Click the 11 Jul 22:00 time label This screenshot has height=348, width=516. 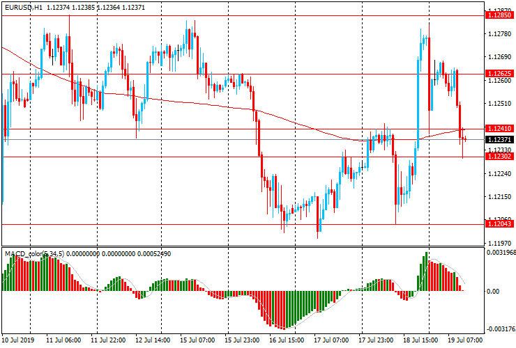click(108, 340)
